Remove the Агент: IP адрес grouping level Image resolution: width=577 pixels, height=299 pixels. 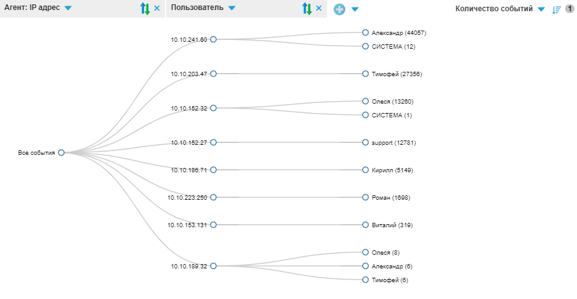[157, 9]
